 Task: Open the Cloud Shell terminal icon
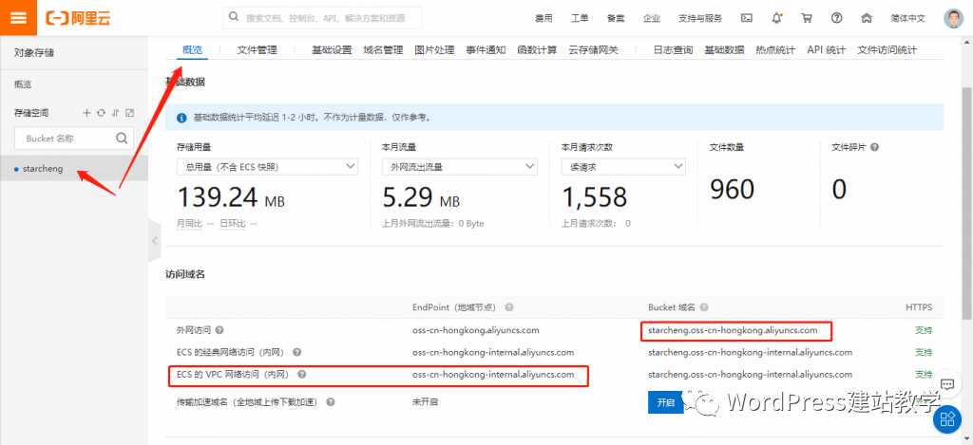click(747, 18)
